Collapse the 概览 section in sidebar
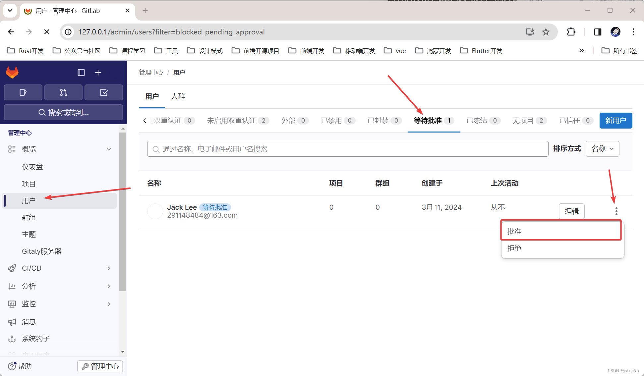This screenshot has height=376, width=644. [x=109, y=149]
